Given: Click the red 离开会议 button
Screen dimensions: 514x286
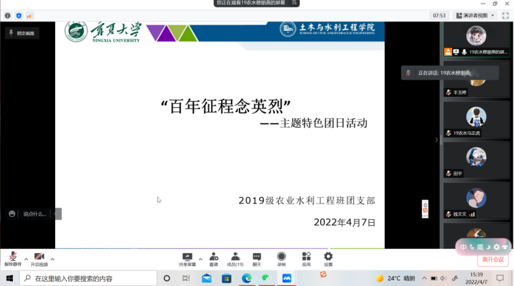Looking at the screenshot, I should click(492, 260).
